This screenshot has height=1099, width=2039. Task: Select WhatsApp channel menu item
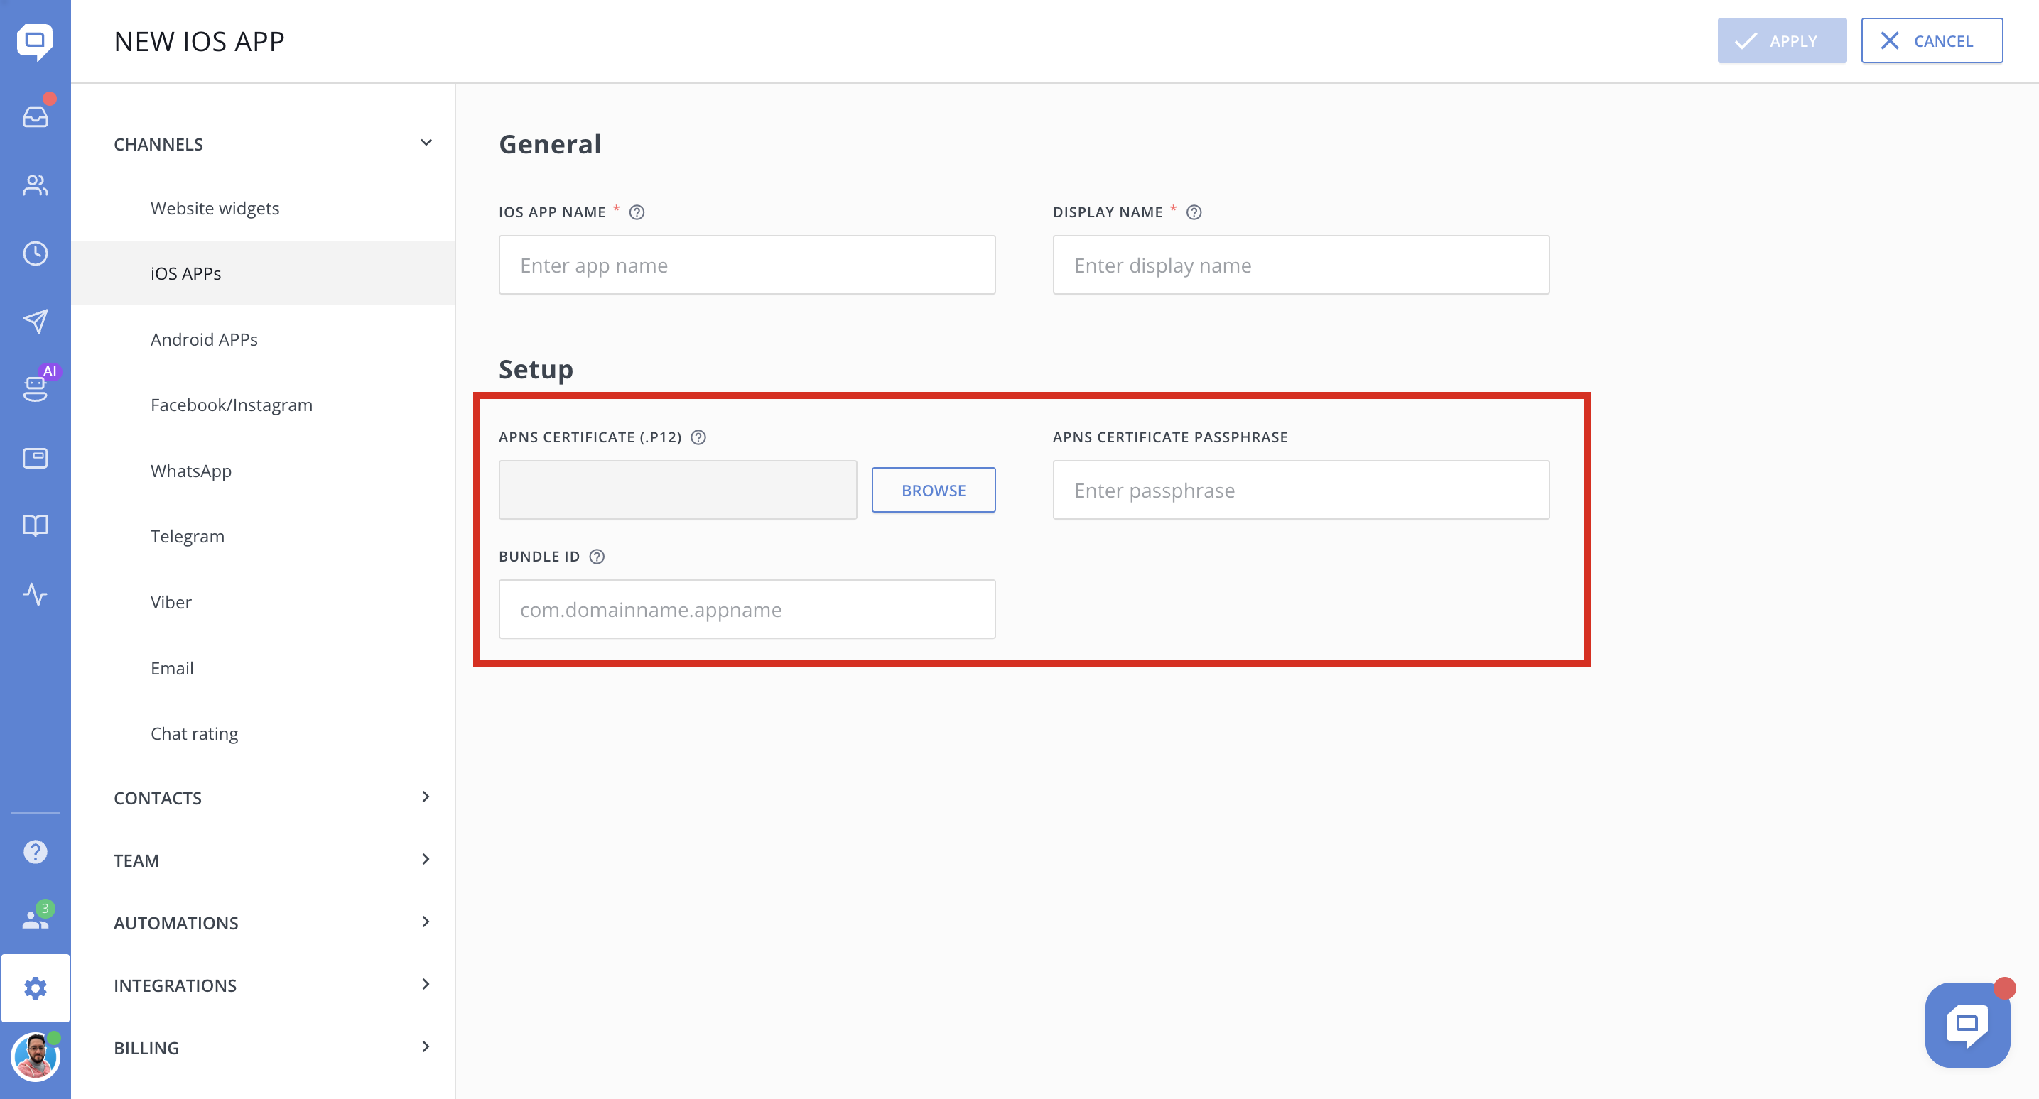click(x=191, y=471)
